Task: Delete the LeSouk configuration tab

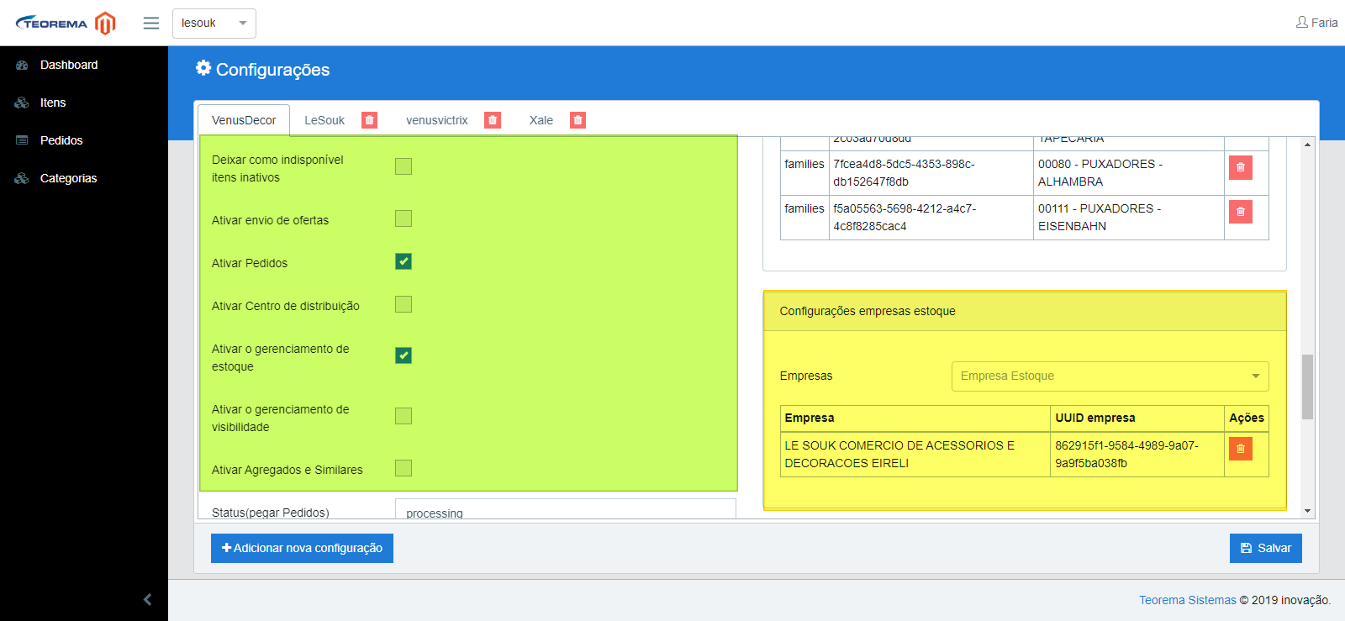Action: pos(369,120)
